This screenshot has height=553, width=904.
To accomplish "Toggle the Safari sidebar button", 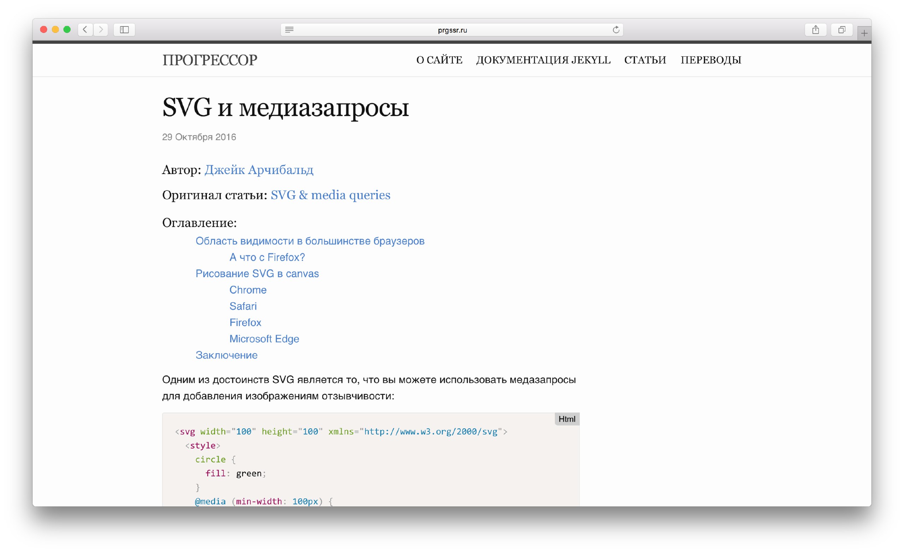I will click(x=124, y=30).
